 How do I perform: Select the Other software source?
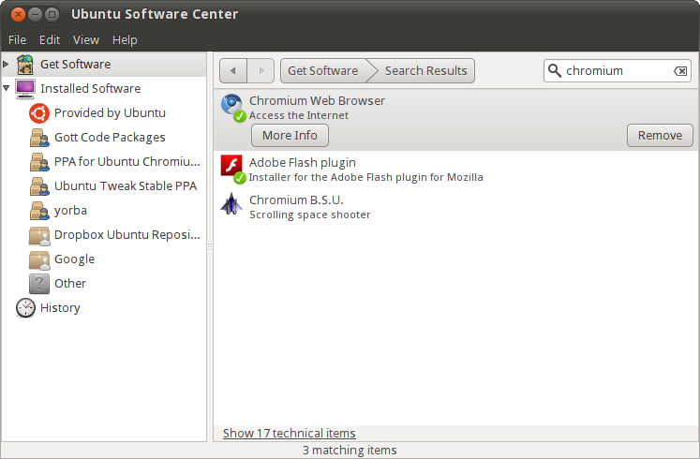click(x=69, y=283)
